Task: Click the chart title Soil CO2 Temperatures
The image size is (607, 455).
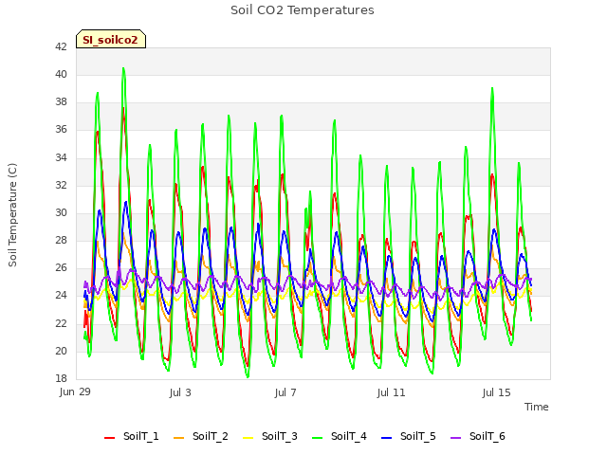Action: (303, 10)
